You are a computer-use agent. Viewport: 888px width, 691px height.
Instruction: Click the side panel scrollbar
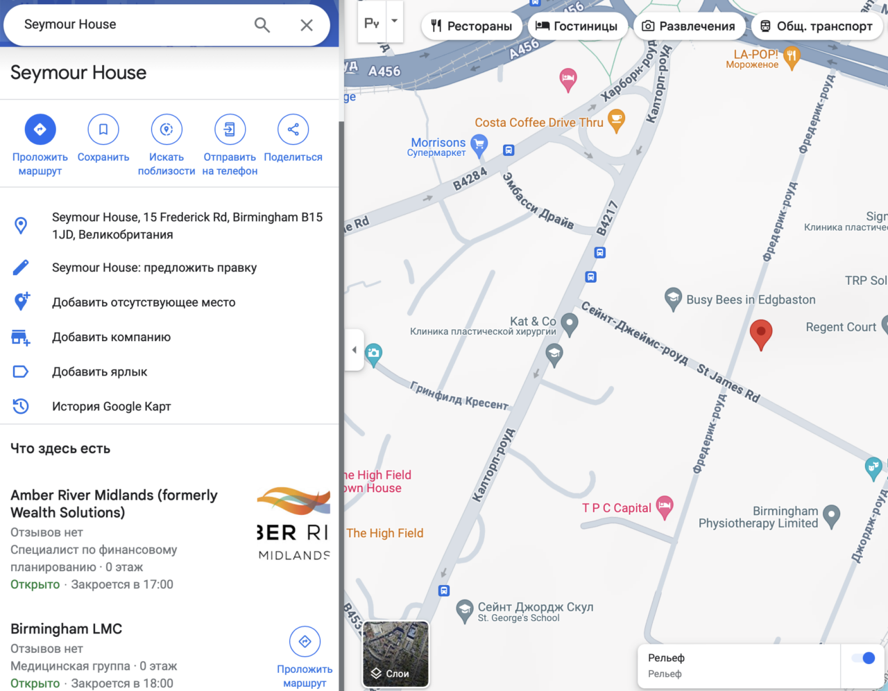coord(341,405)
